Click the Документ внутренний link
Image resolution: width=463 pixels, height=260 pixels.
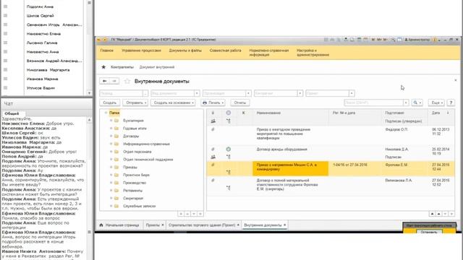click(157, 67)
